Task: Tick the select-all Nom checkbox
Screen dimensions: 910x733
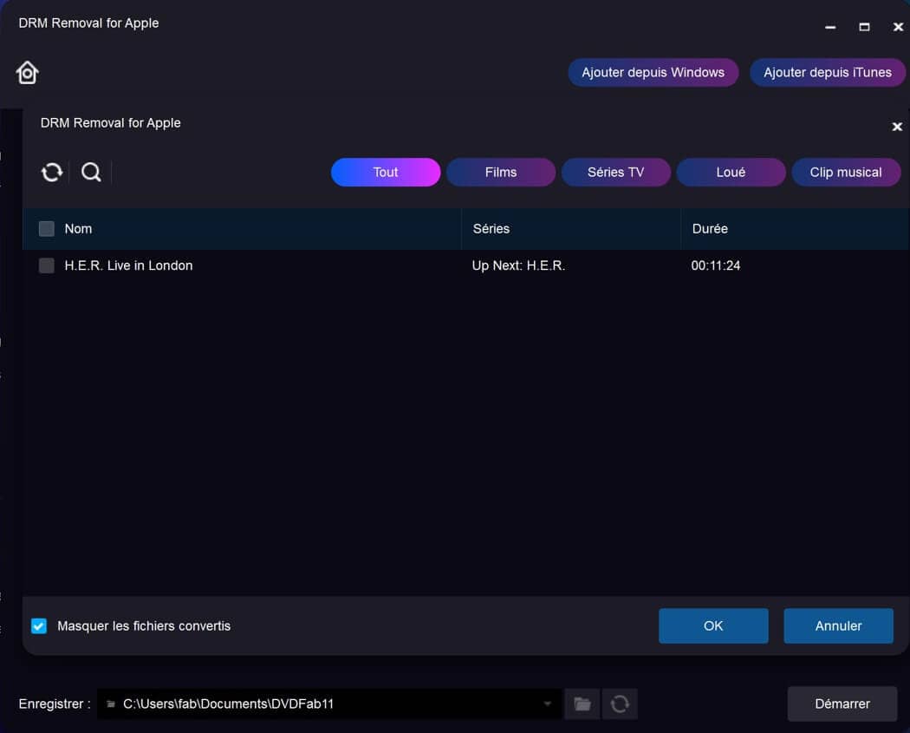Action: (47, 229)
